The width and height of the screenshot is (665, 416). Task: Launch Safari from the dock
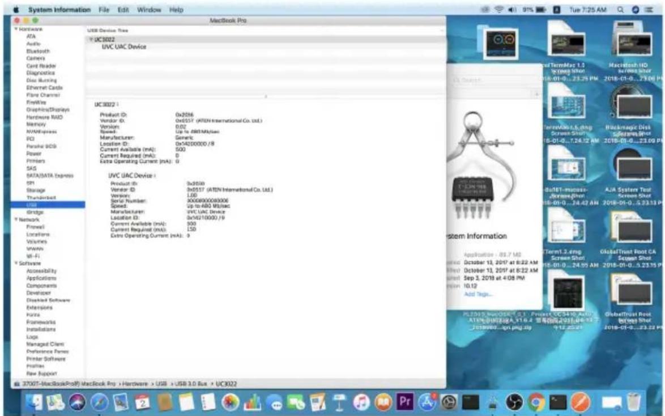99,402
